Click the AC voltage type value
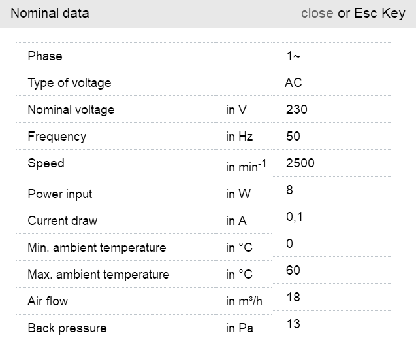Image resolution: width=416 pixels, height=359 pixels. (x=293, y=83)
